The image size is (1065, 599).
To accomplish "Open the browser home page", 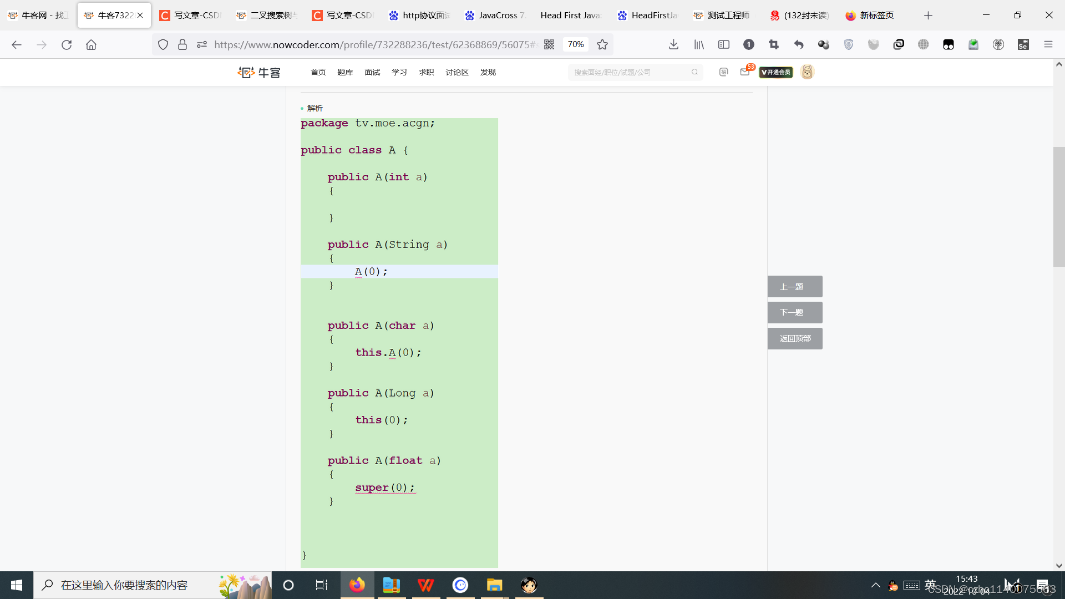I will pyautogui.click(x=91, y=44).
